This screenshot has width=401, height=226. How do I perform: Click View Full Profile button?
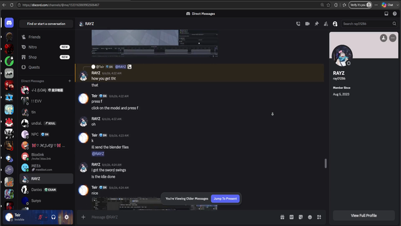363,215
